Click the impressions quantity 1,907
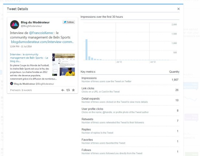The width and height of the screenshot is (200, 156). coord(175,80)
